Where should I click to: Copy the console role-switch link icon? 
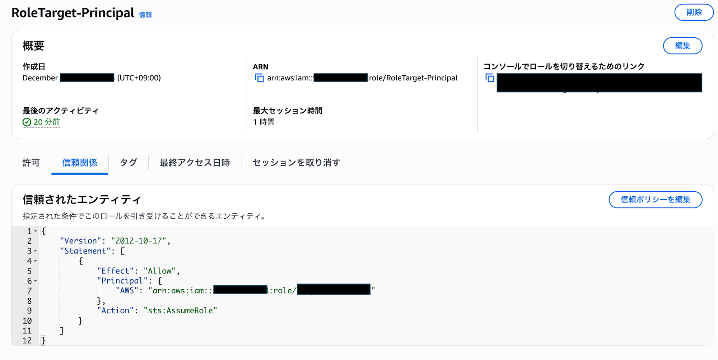(x=490, y=78)
